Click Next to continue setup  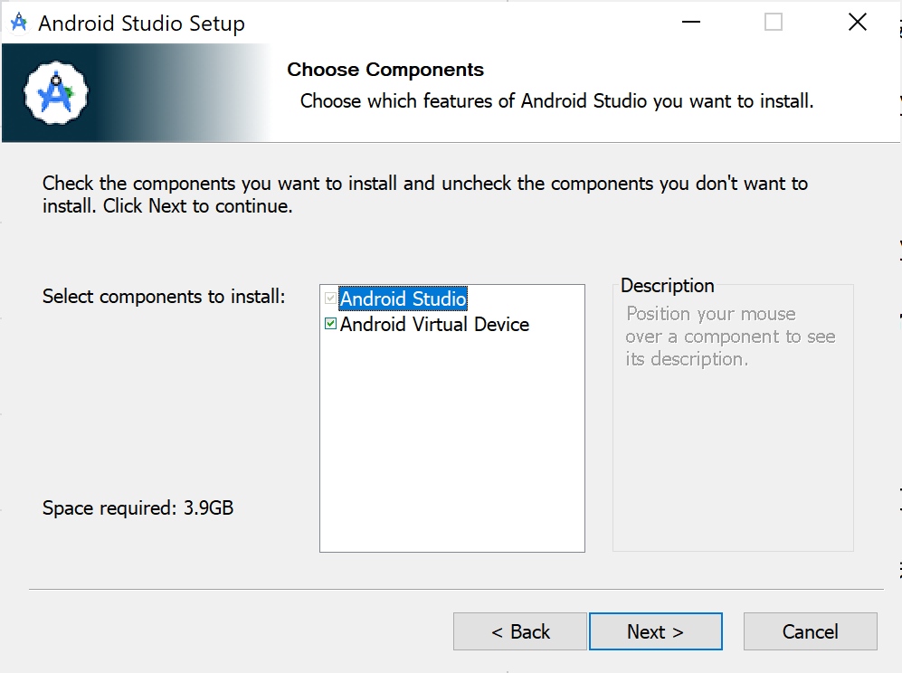click(x=655, y=631)
